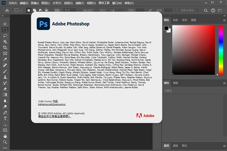The image size is (227, 151).
Task: Open the Layer menu
Action: click(x=46, y=3)
